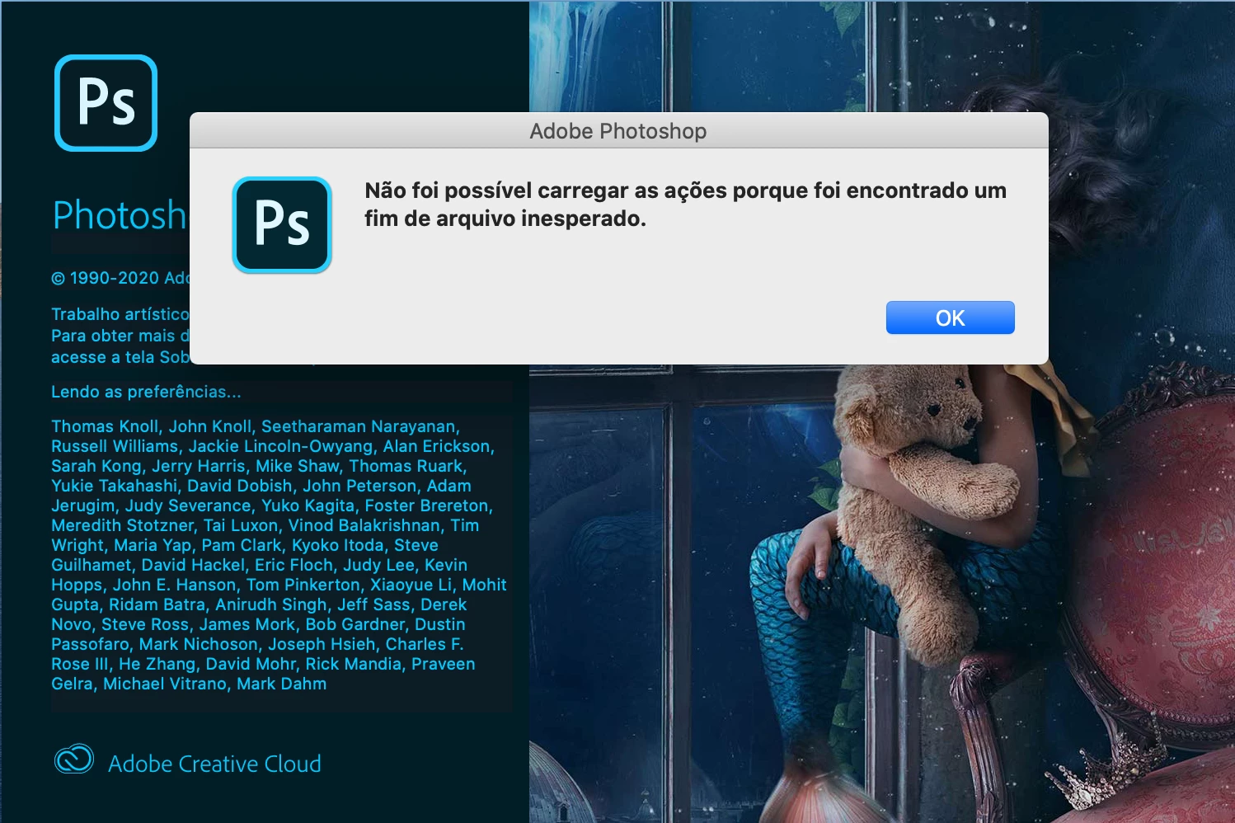This screenshot has height=823, width=1235.
Task: Click the 'Para obter mais' line
Action: tap(120, 336)
